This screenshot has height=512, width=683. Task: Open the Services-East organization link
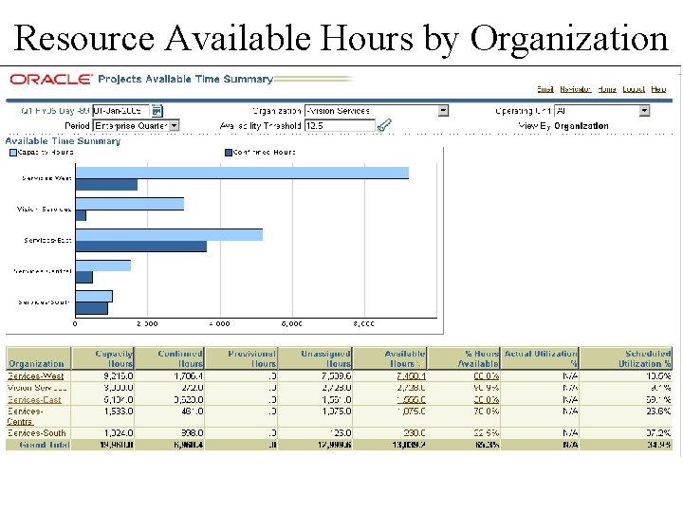tap(34, 399)
